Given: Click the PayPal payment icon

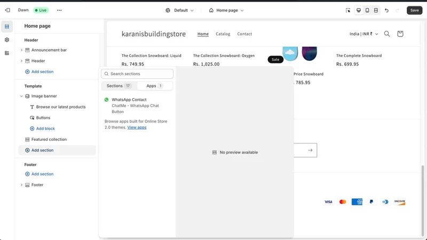Looking at the screenshot, I should tap(371, 202).
